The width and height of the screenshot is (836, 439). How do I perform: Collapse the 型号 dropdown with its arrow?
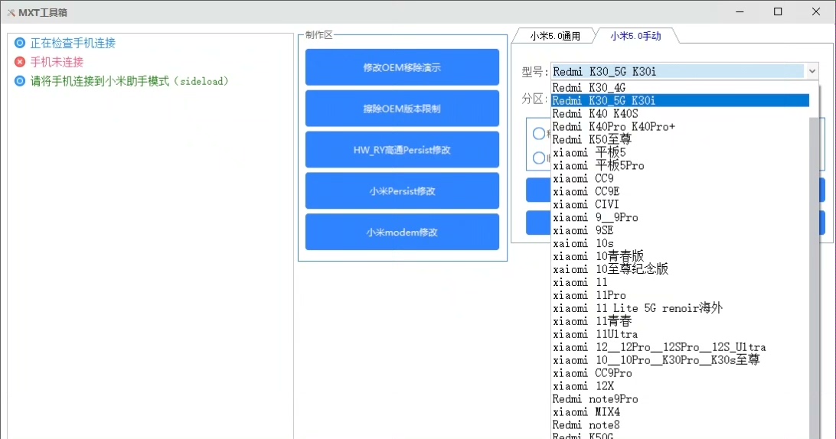click(x=812, y=71)
